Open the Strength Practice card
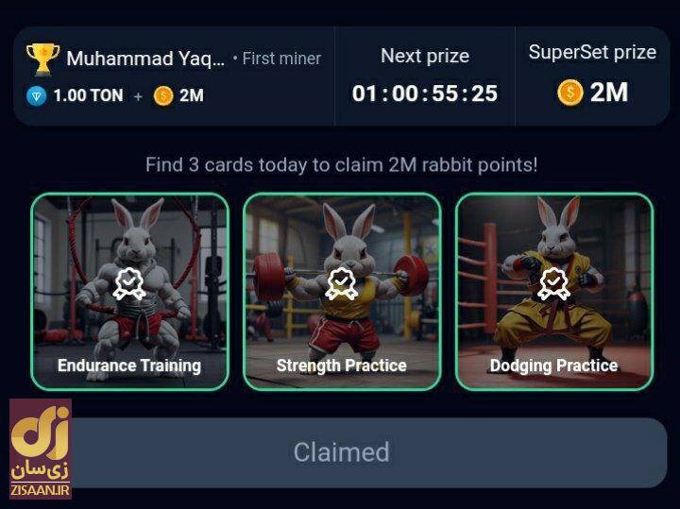Screen dimensions: 680x509 point(342,292)
